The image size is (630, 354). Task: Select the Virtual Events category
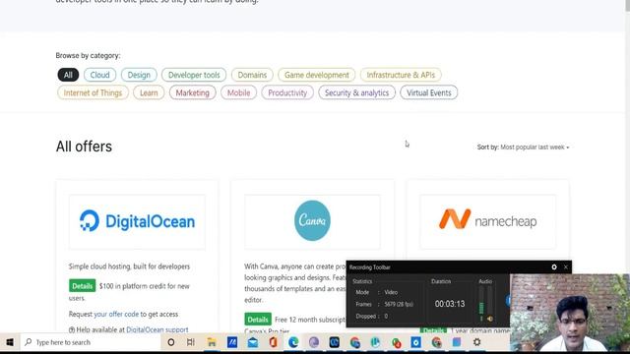(x=429, y=92)
